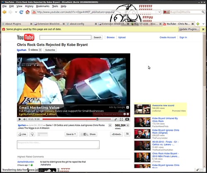
Task: Flag the video with the flag icon
Action: click(127, 134)
